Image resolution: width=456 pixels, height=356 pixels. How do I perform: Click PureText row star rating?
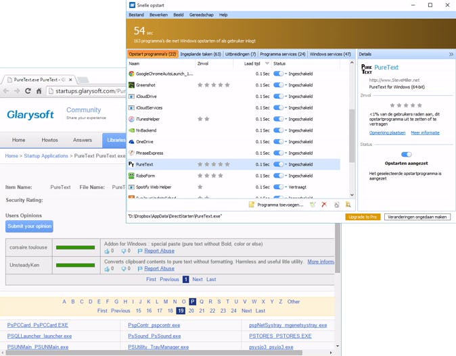tap(214, 164)
